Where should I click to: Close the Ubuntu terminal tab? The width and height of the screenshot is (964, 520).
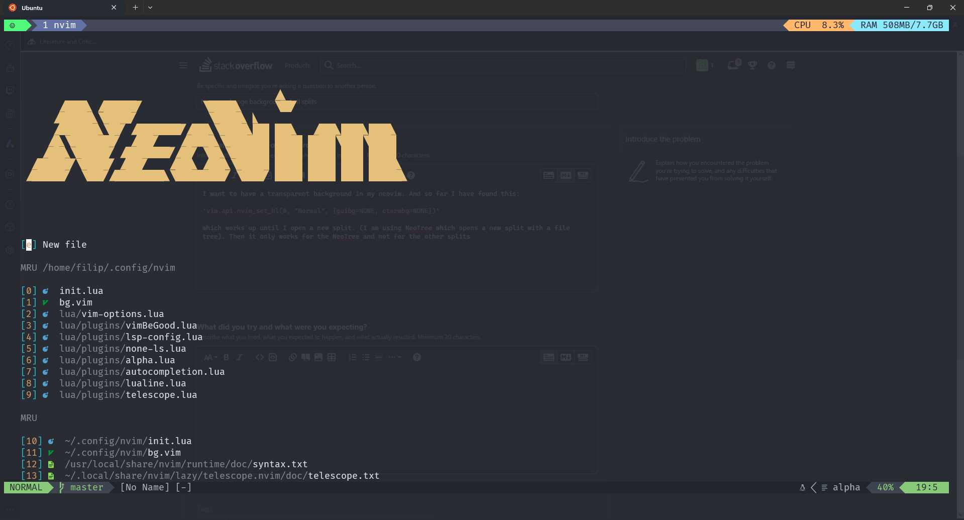coord(114,8)
